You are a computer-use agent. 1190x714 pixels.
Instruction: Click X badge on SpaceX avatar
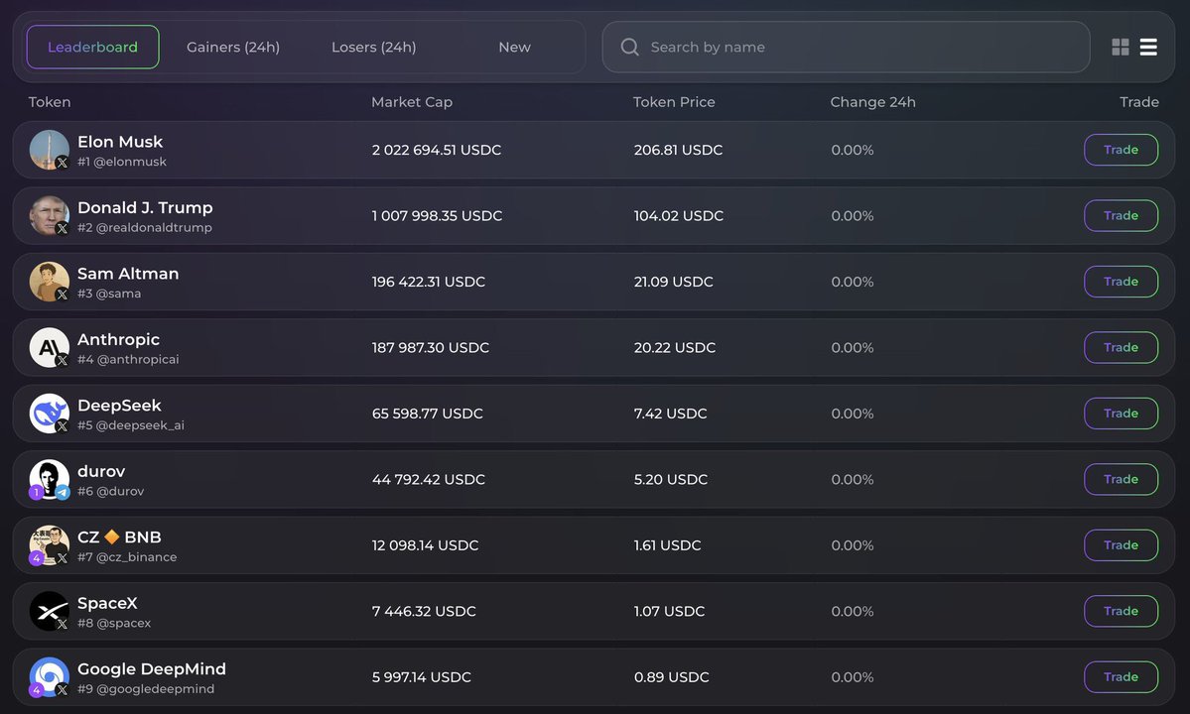(x=63, y=625)
